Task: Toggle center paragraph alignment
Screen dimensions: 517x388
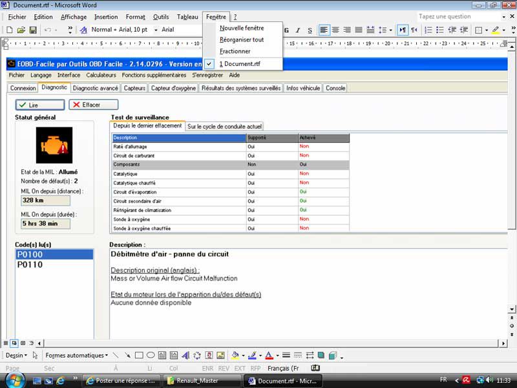Action: click(335, 30)
